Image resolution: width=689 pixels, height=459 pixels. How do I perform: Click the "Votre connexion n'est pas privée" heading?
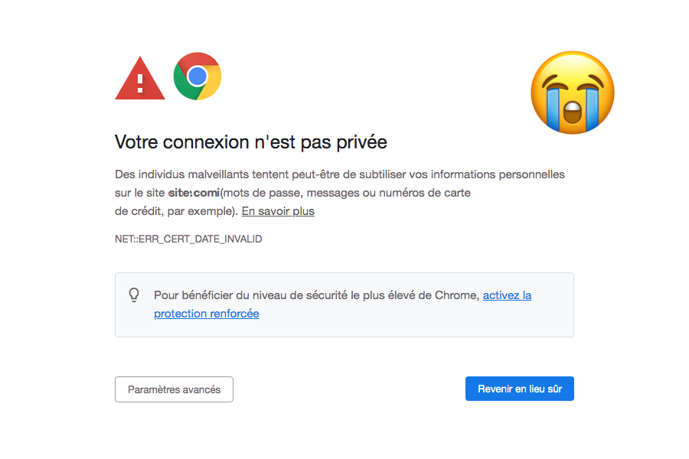(251, 142)
